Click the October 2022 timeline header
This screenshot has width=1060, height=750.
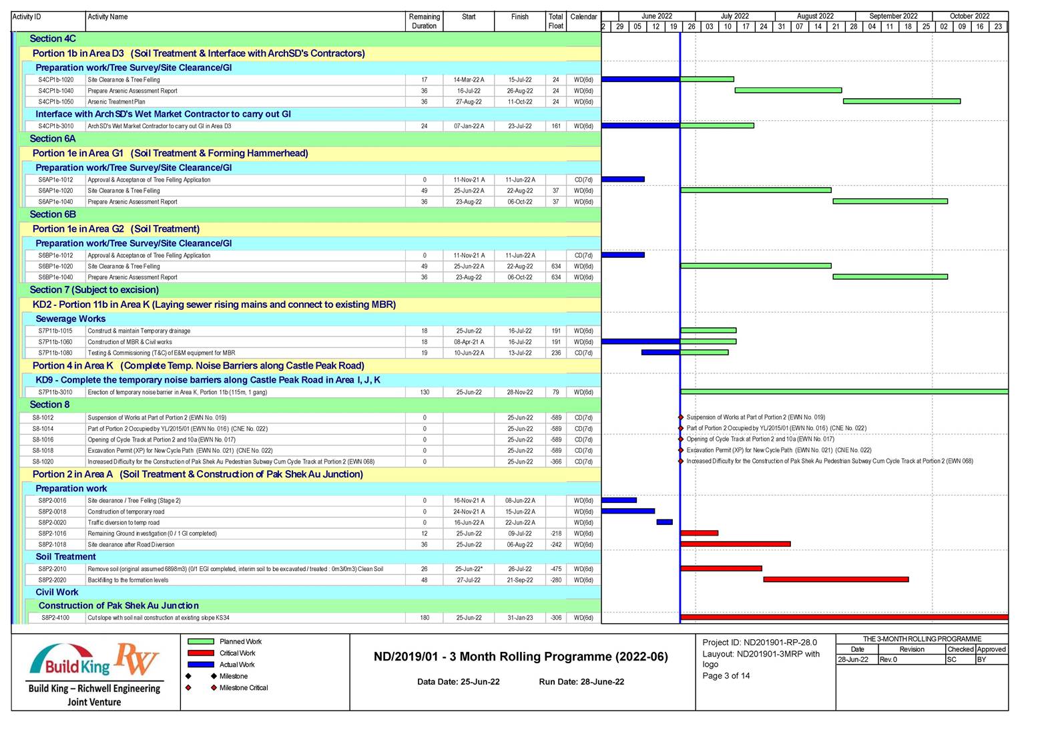970,16
